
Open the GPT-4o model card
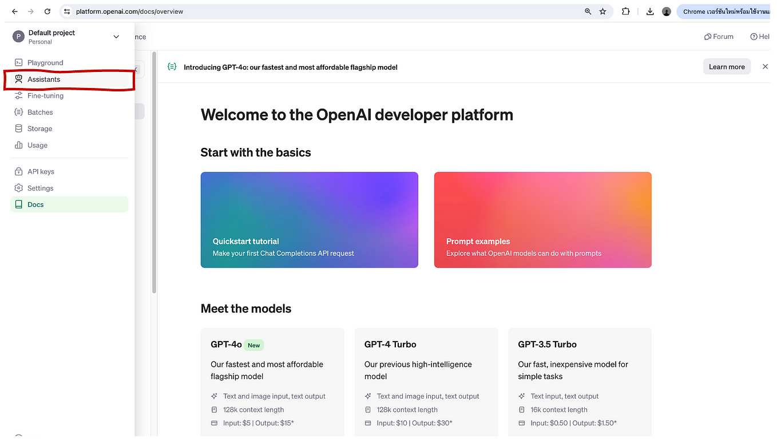click(272, 381)
